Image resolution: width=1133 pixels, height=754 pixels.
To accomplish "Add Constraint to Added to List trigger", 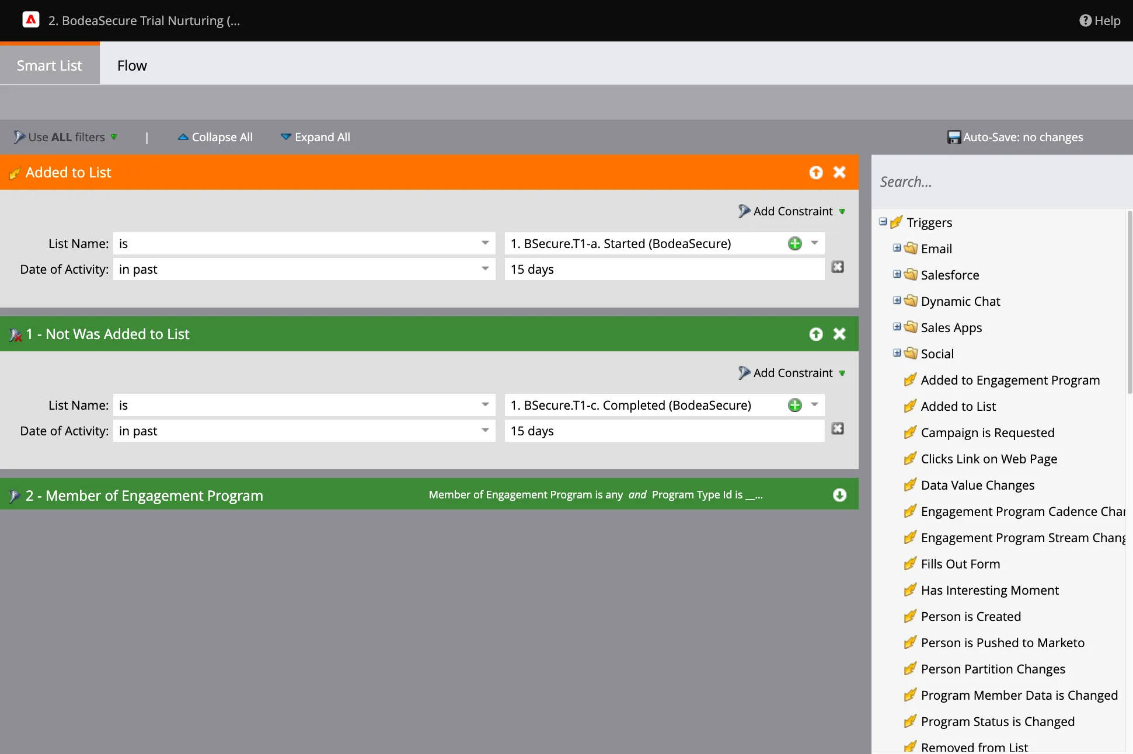I will (792, 211).
